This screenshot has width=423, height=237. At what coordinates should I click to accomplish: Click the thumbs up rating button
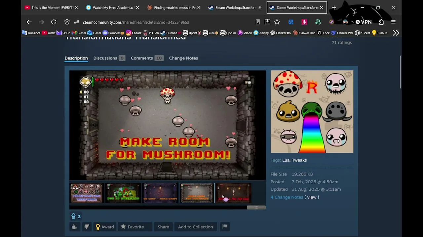click(74, 227)
